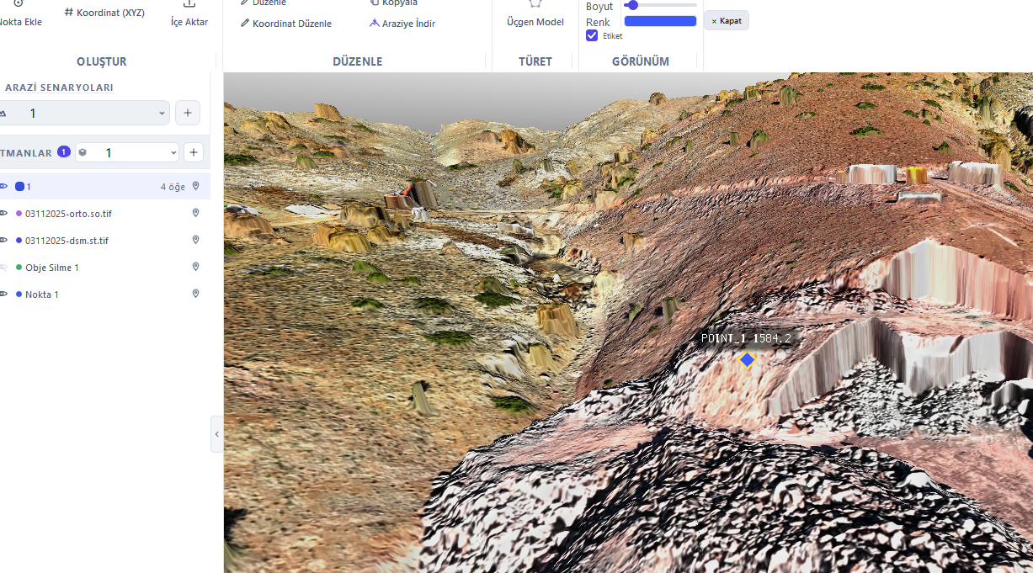This screenshot has height=573, width=1033.
Task: Click the '4 öğe' item count text
Action: 173,187
